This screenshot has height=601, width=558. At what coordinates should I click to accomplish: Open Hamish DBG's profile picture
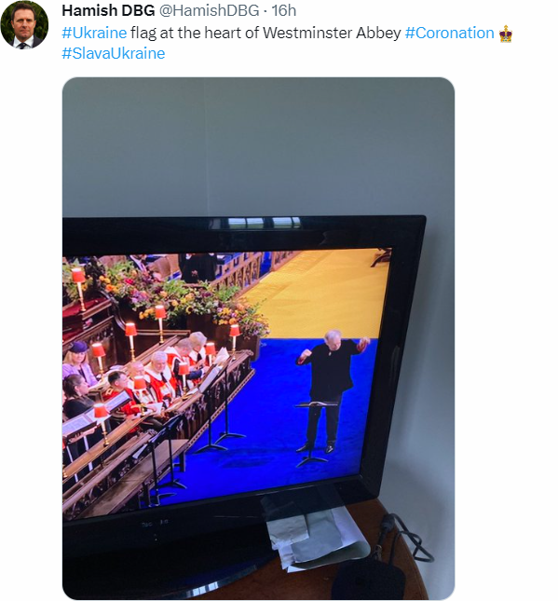25,24
